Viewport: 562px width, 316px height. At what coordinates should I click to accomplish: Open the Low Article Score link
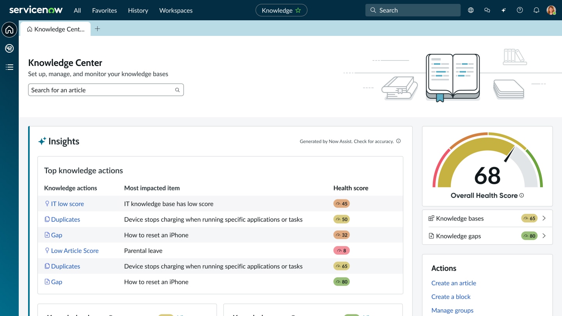pyautogui.click(x=75, y=250)
